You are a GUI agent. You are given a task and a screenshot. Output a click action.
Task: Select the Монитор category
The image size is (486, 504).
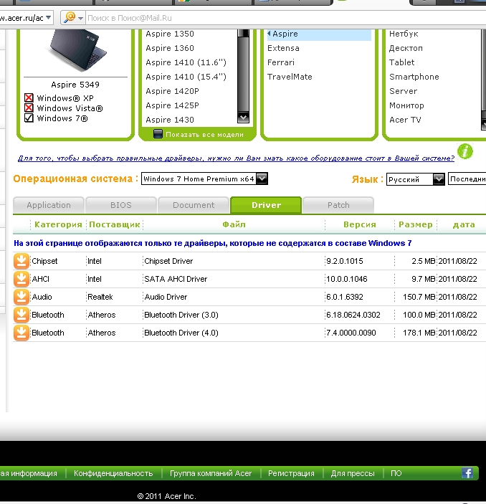click(x=406, y=105)
